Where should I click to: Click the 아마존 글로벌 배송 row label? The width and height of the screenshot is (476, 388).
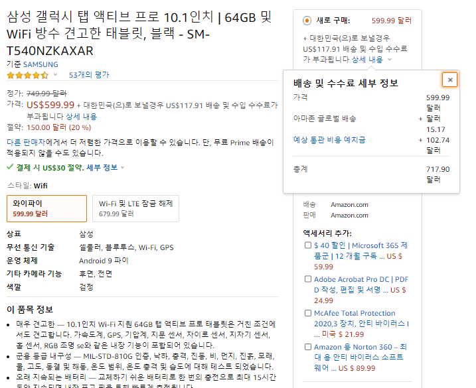[x=325, y=119]
